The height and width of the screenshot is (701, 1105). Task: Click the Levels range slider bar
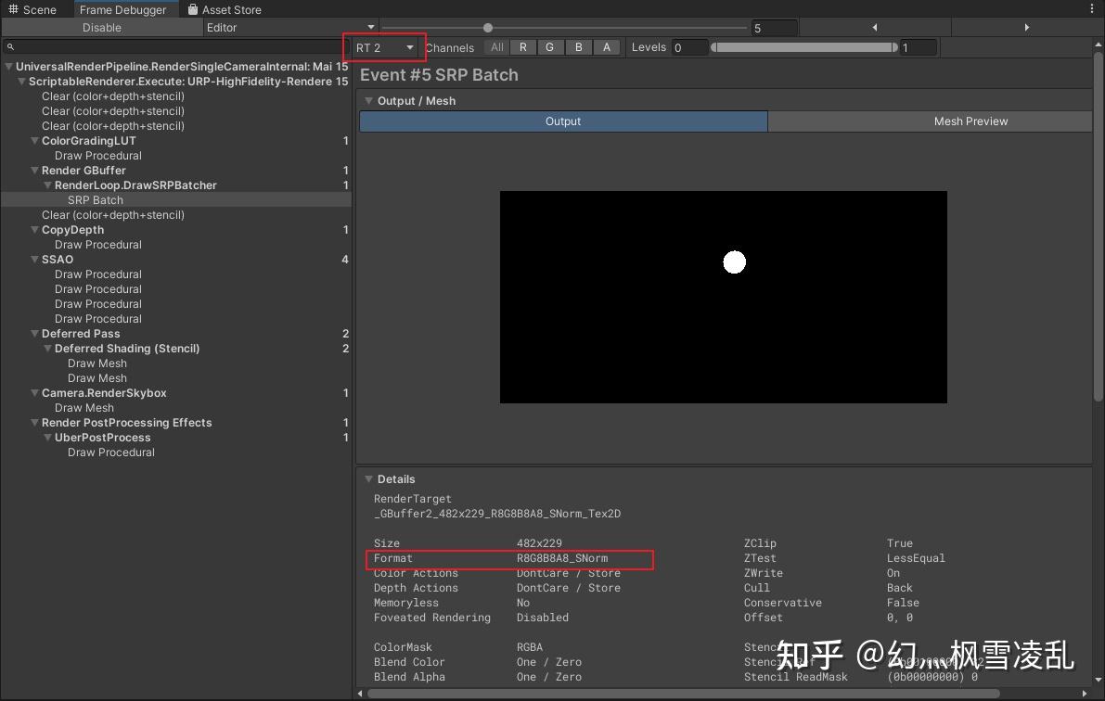pos(804,47)
